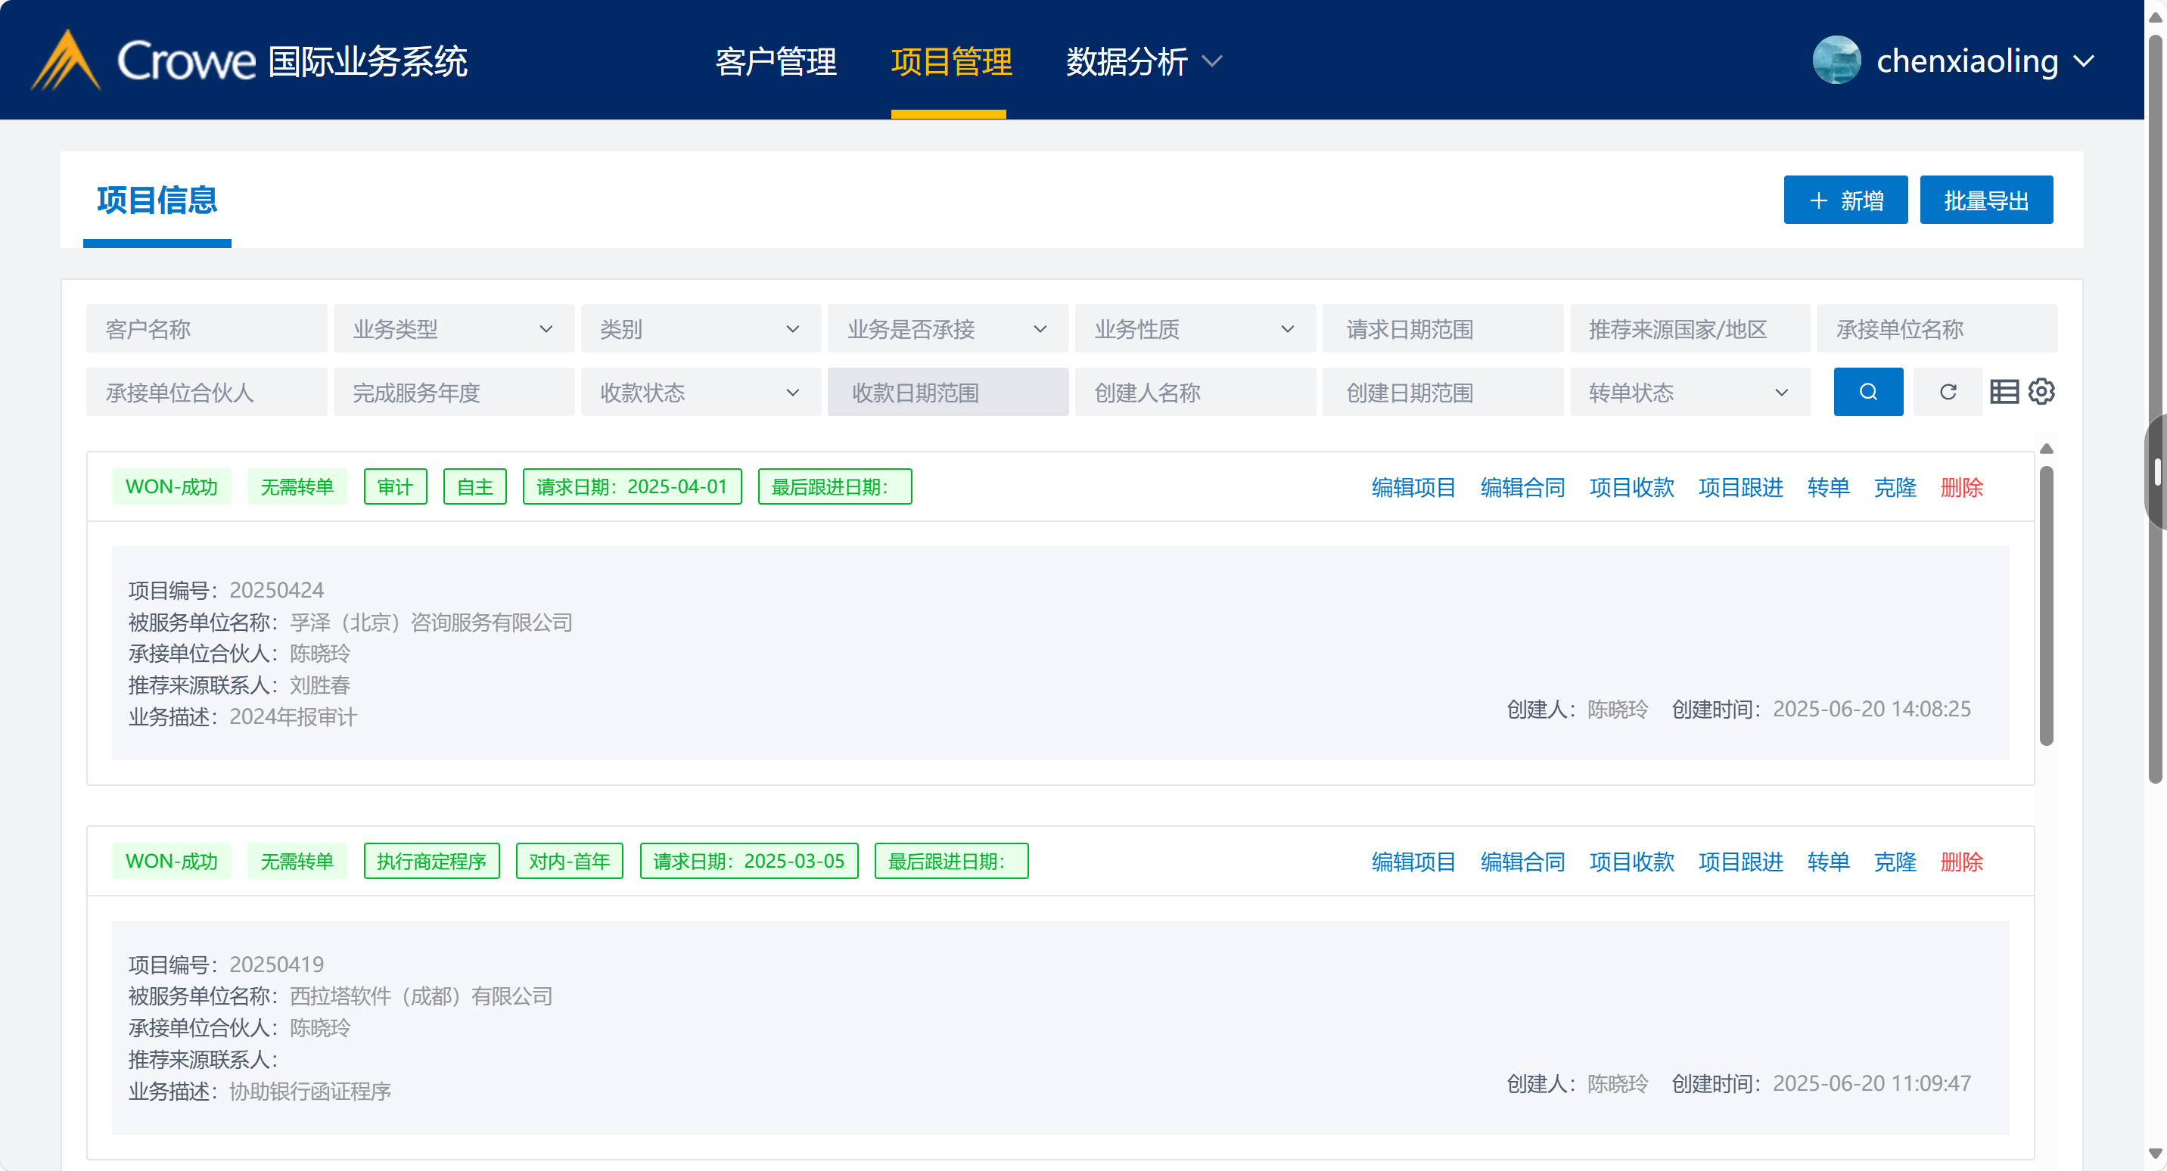Click the blue search magnifier button
The height and width of the screenshot is (1171, 2167).
(x=1867, y=392)
